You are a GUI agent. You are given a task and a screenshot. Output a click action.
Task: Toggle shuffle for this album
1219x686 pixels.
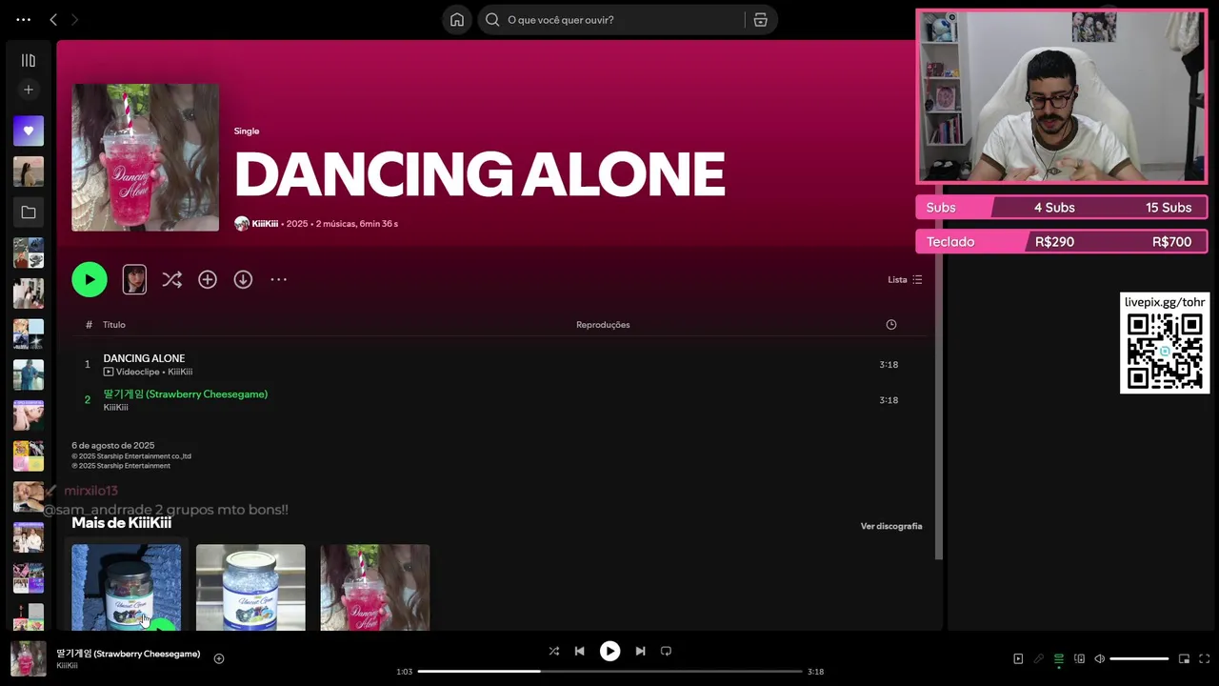(171, 279)
